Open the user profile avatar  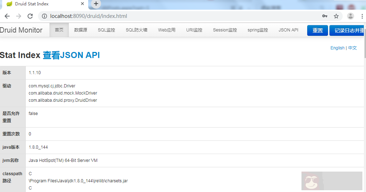[x=350, y=16]
